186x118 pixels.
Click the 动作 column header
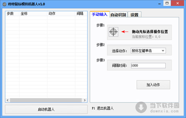coord(61,14)
